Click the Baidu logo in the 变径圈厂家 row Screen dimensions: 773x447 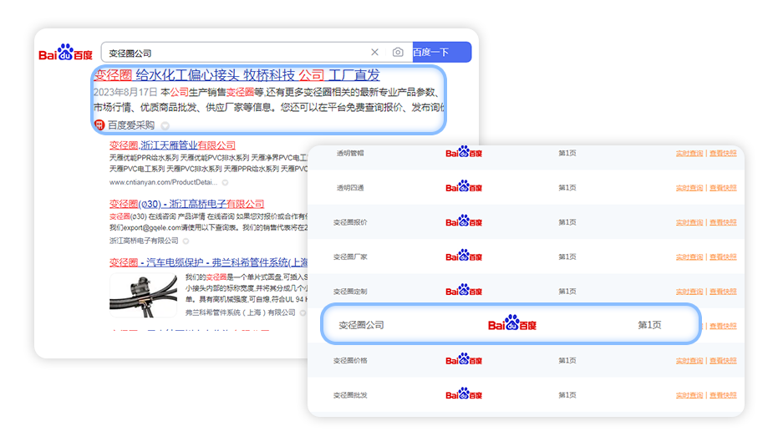pyautogui.click(x=464, y=256)
